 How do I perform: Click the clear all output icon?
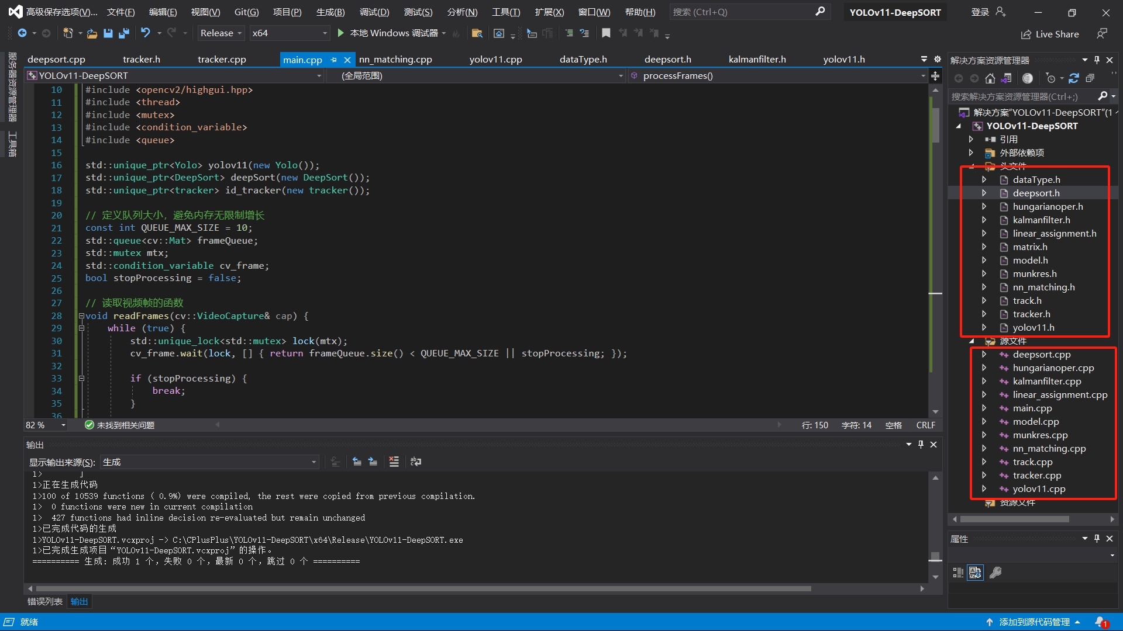pyautogui.click(x=394, y=462)
